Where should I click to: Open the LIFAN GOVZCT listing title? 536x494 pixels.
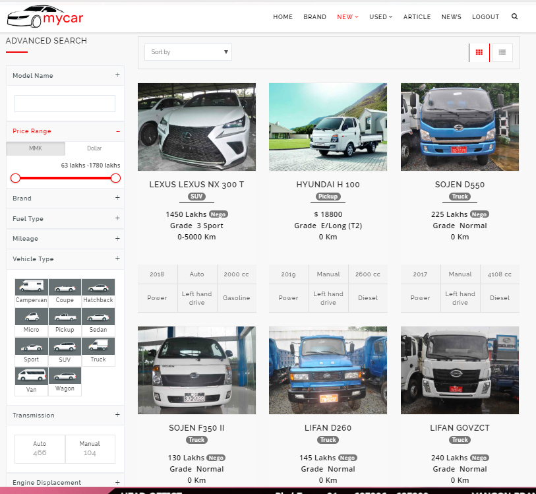tap(460, 428)
